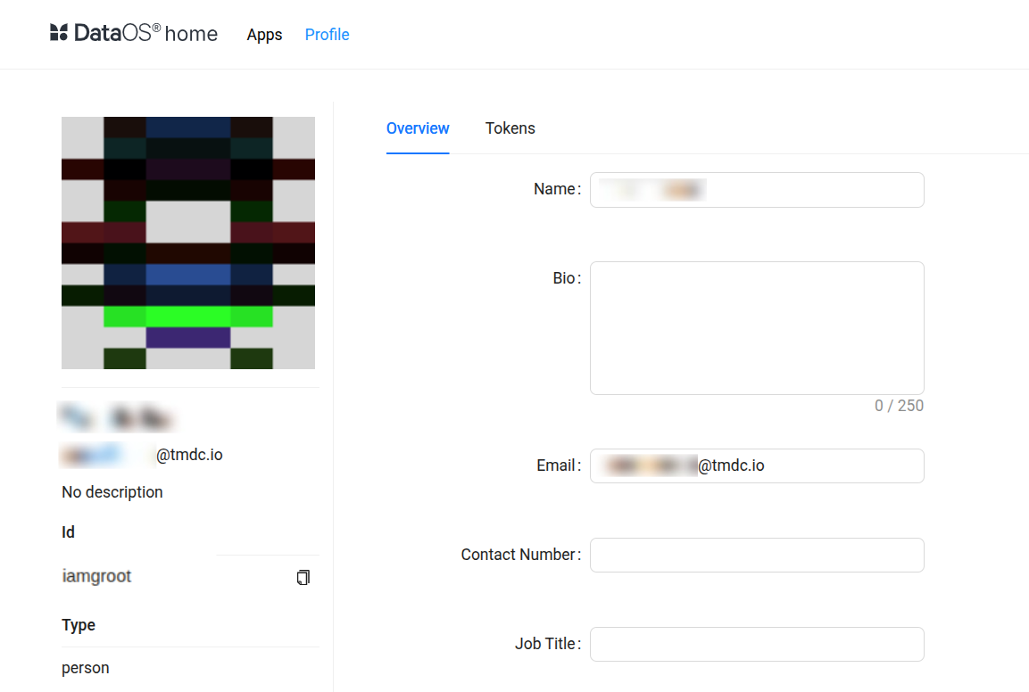
Task: Click the 'Contact Number' label
Action: tap(520, 555)
